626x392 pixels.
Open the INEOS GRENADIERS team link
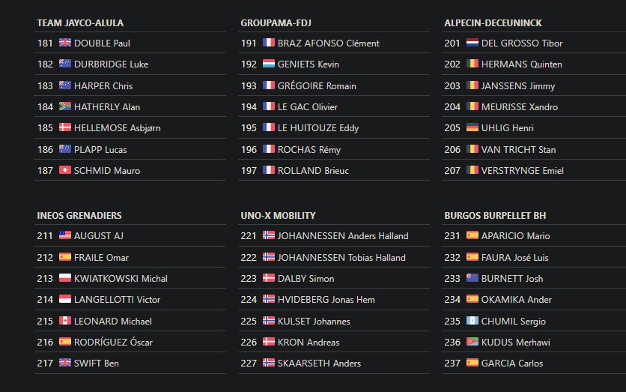(79, 216)
